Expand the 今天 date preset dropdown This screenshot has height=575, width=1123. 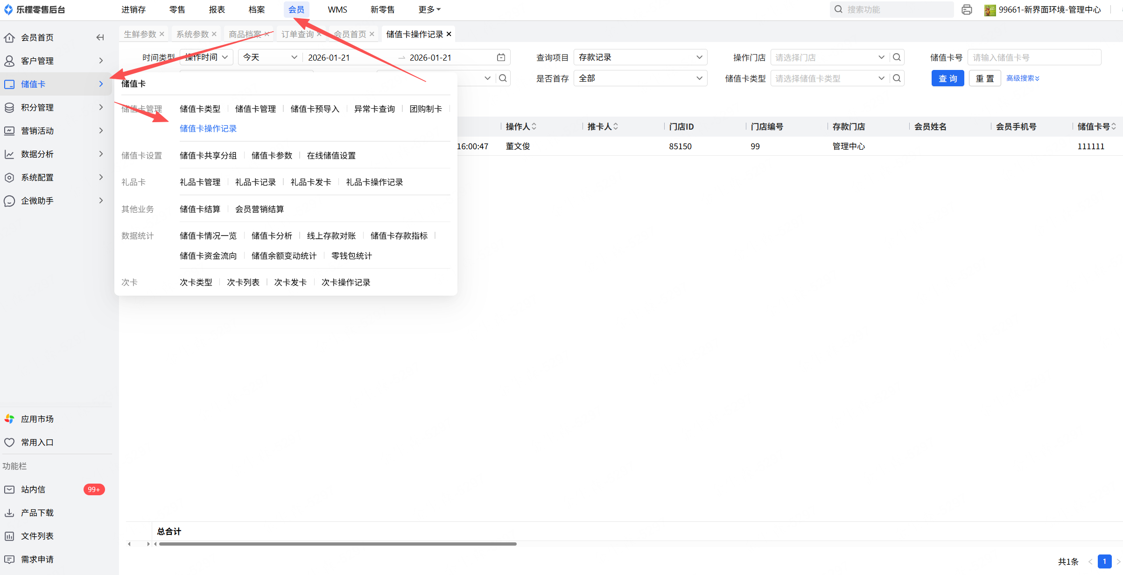[x=270, y=57]
